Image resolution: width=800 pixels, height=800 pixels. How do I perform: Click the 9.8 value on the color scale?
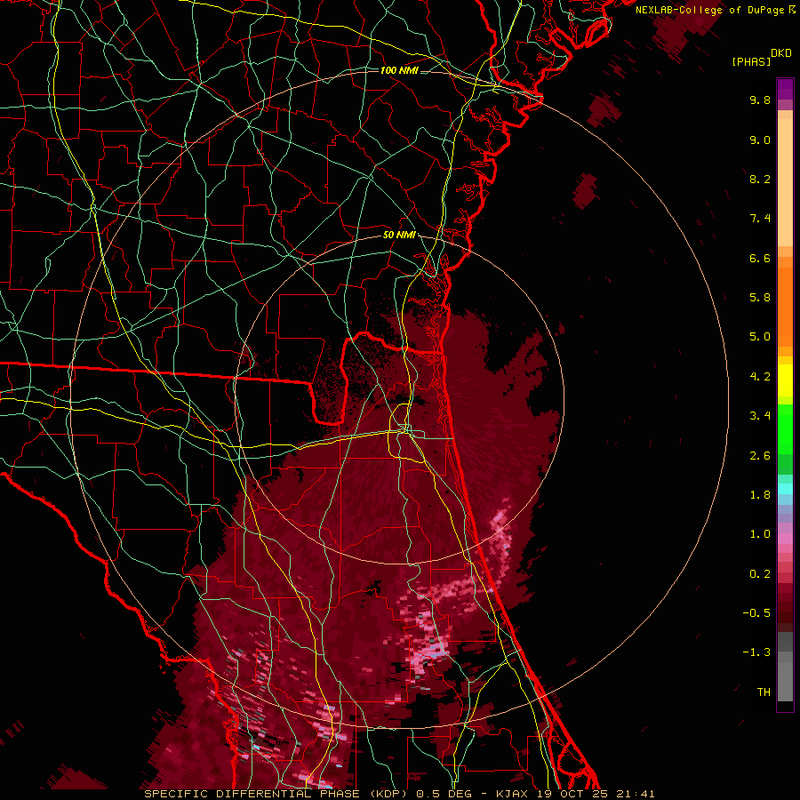pyautogui.click(x=760, y=100)
